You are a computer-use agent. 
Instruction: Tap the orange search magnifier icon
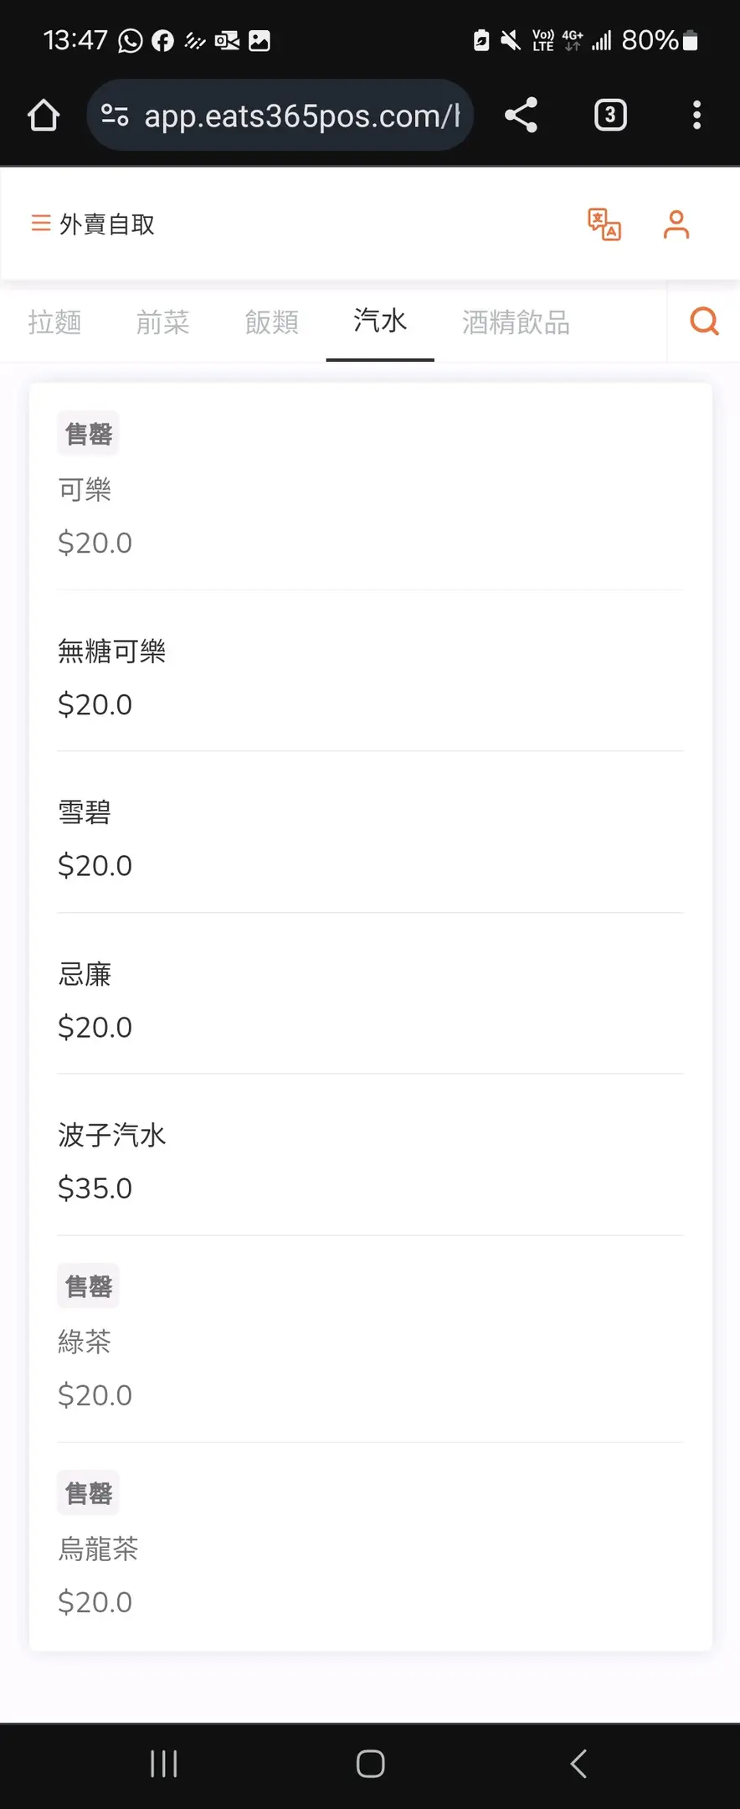(704, 321)
